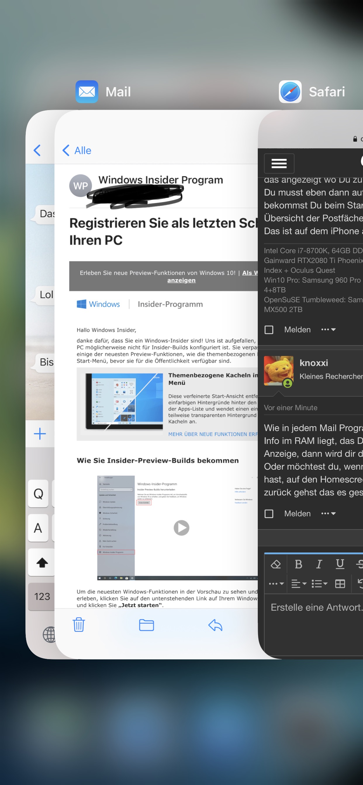
Task: Tap the Q key on the keyboard
Action: [x=38, y=493]
